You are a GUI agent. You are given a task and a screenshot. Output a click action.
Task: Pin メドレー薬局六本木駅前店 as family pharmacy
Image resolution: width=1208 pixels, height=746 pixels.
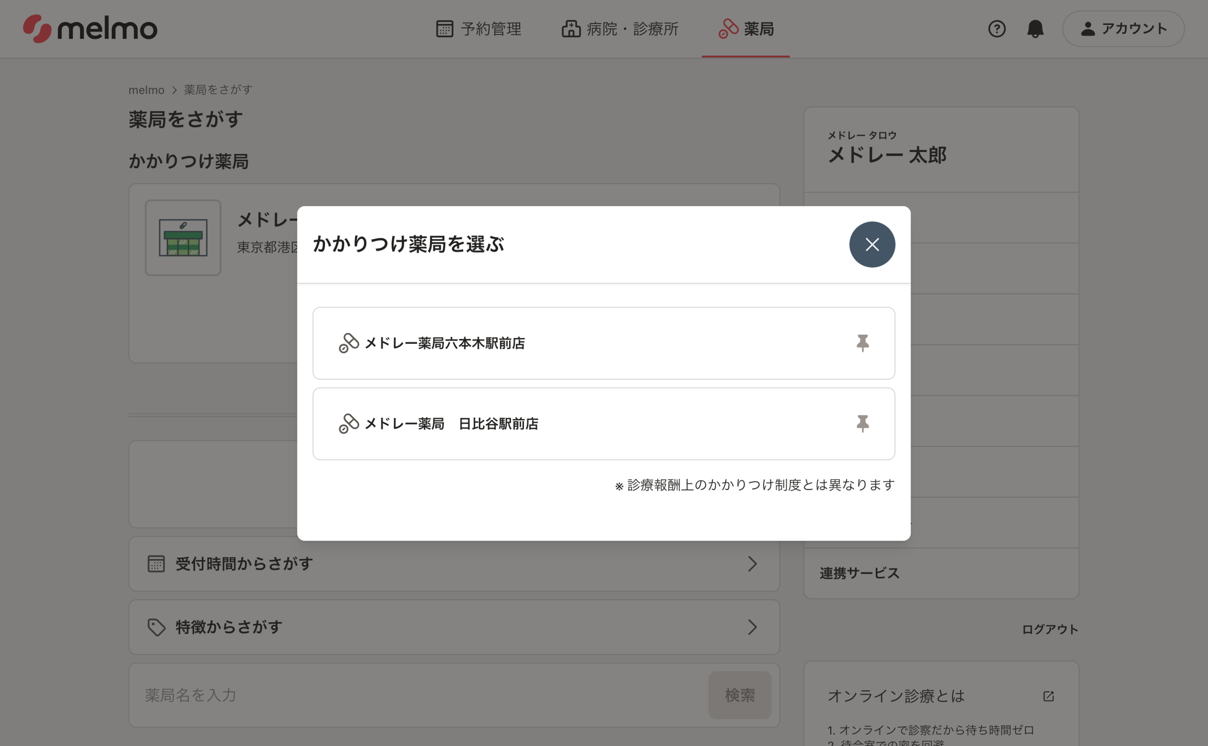click(x=862, y=344)
